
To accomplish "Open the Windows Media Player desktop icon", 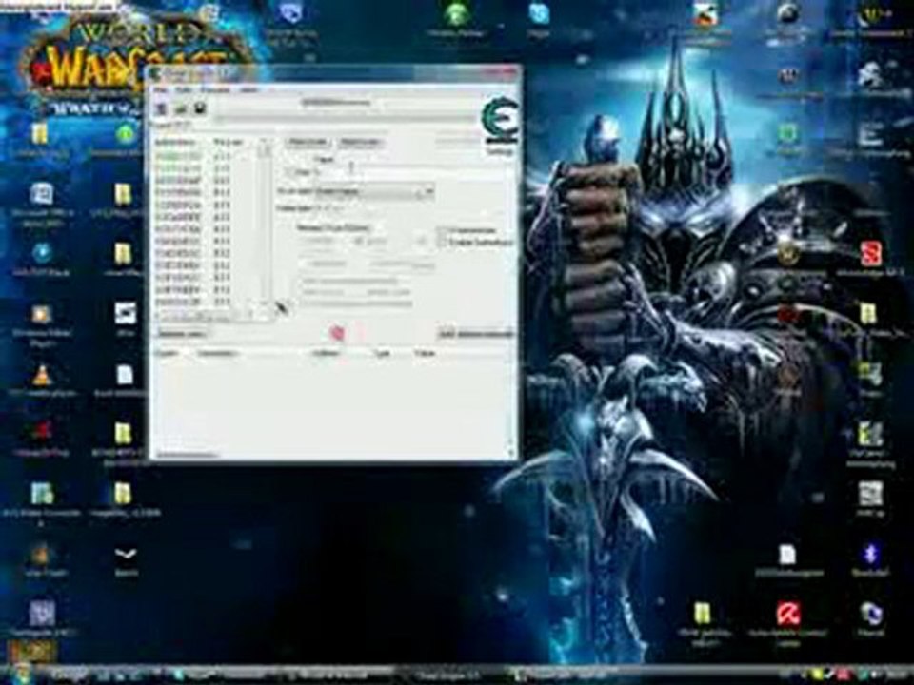I will pos(41,315).
